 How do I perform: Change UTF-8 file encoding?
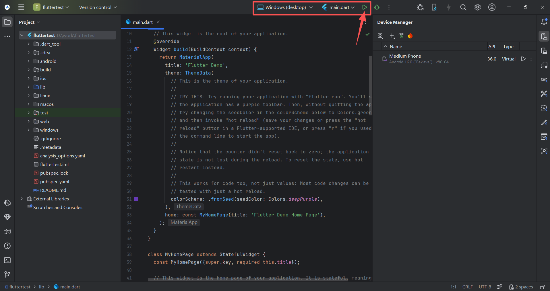485,287
